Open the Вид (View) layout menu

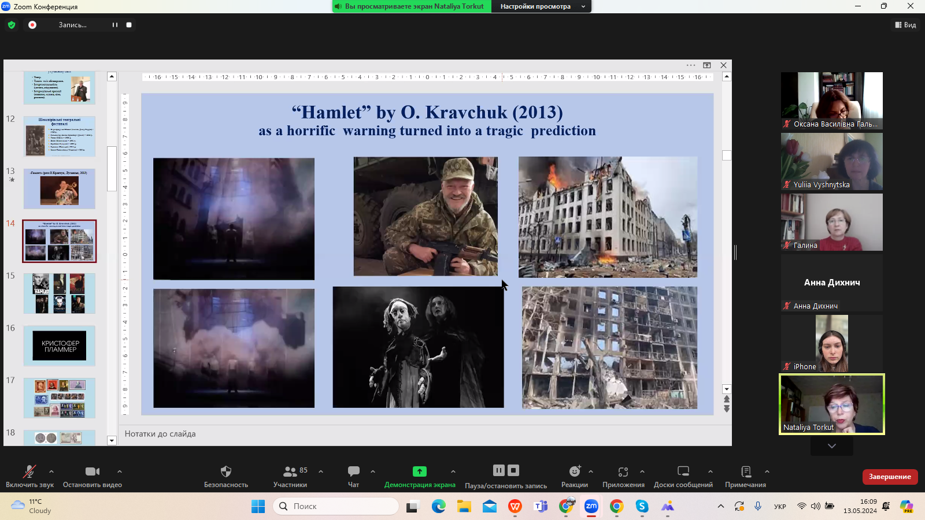(x=905, y=25)
